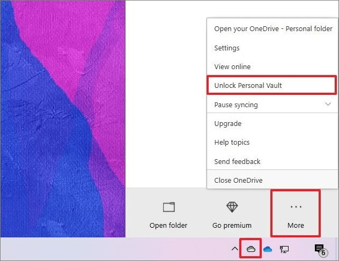Click the More three-dots button

(296, 213)
